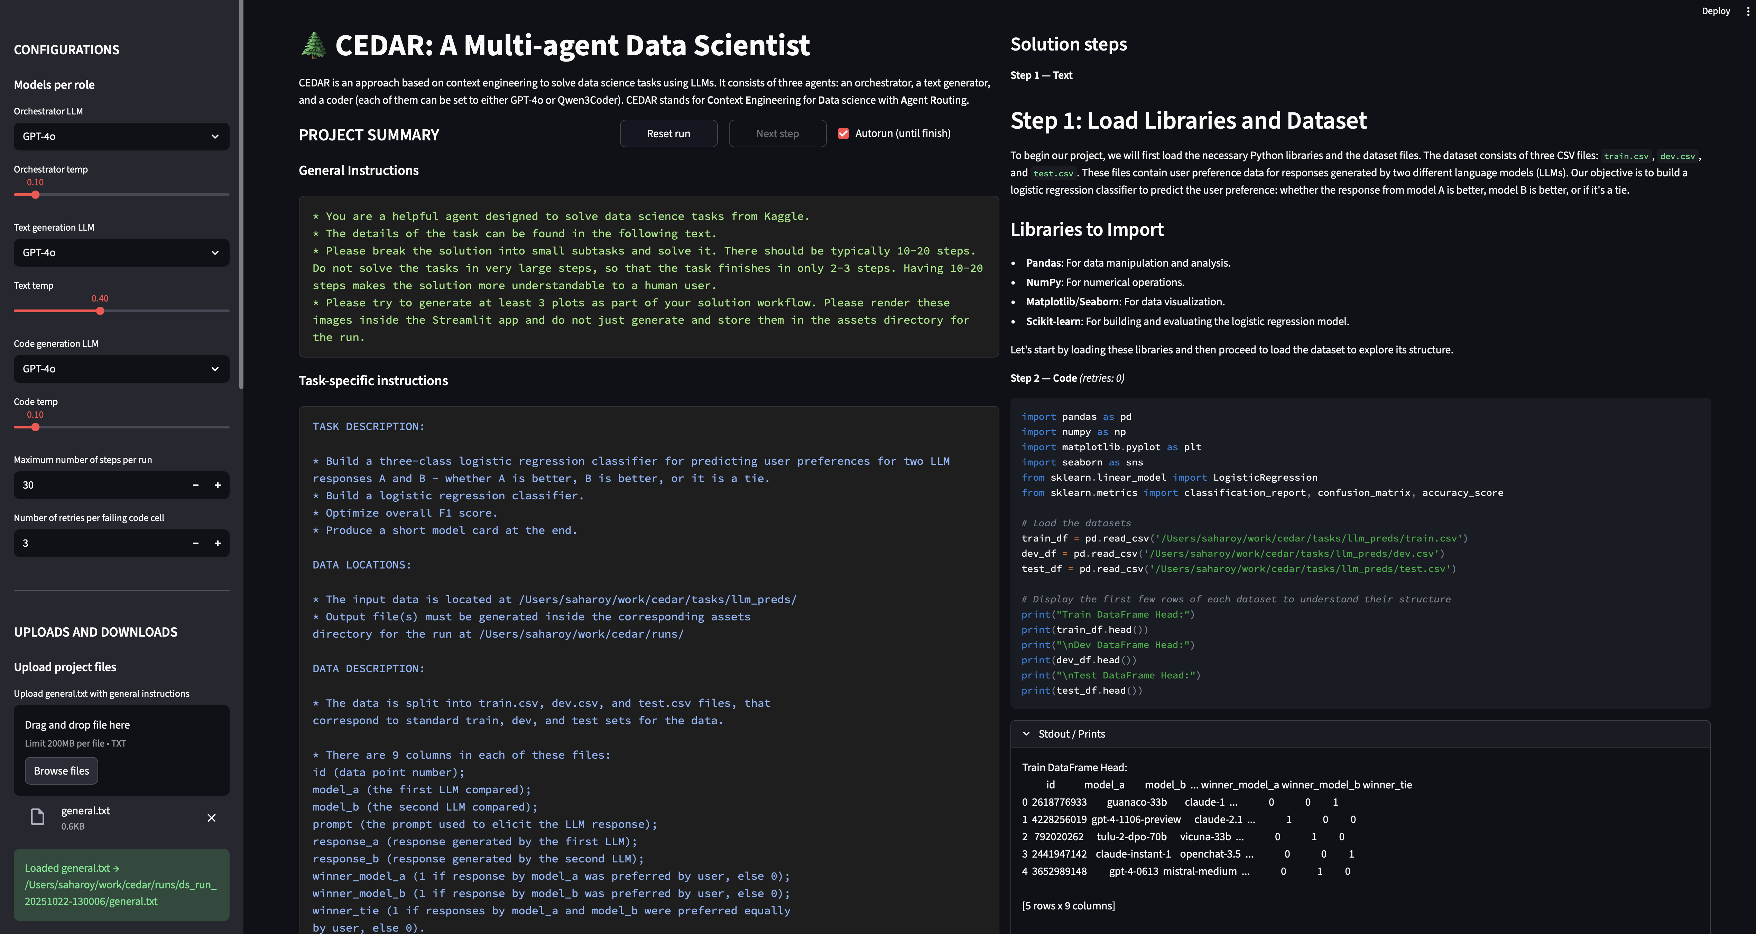Increase maximum number of steps per run
This screenshot has height=934, width=1756.
pyautogui.click(x=218, y=485)
